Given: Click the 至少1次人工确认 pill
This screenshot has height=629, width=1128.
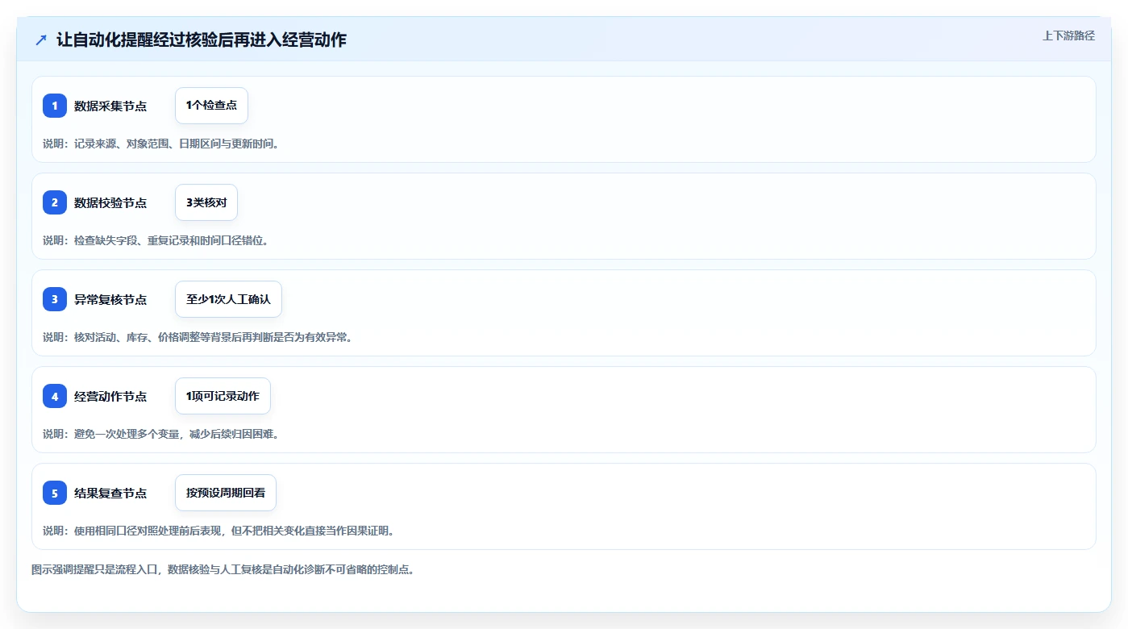Looking at the screenshot, I should tap(228, 299).
